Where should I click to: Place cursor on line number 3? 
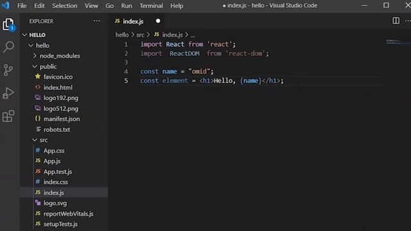tap(126, 62)
